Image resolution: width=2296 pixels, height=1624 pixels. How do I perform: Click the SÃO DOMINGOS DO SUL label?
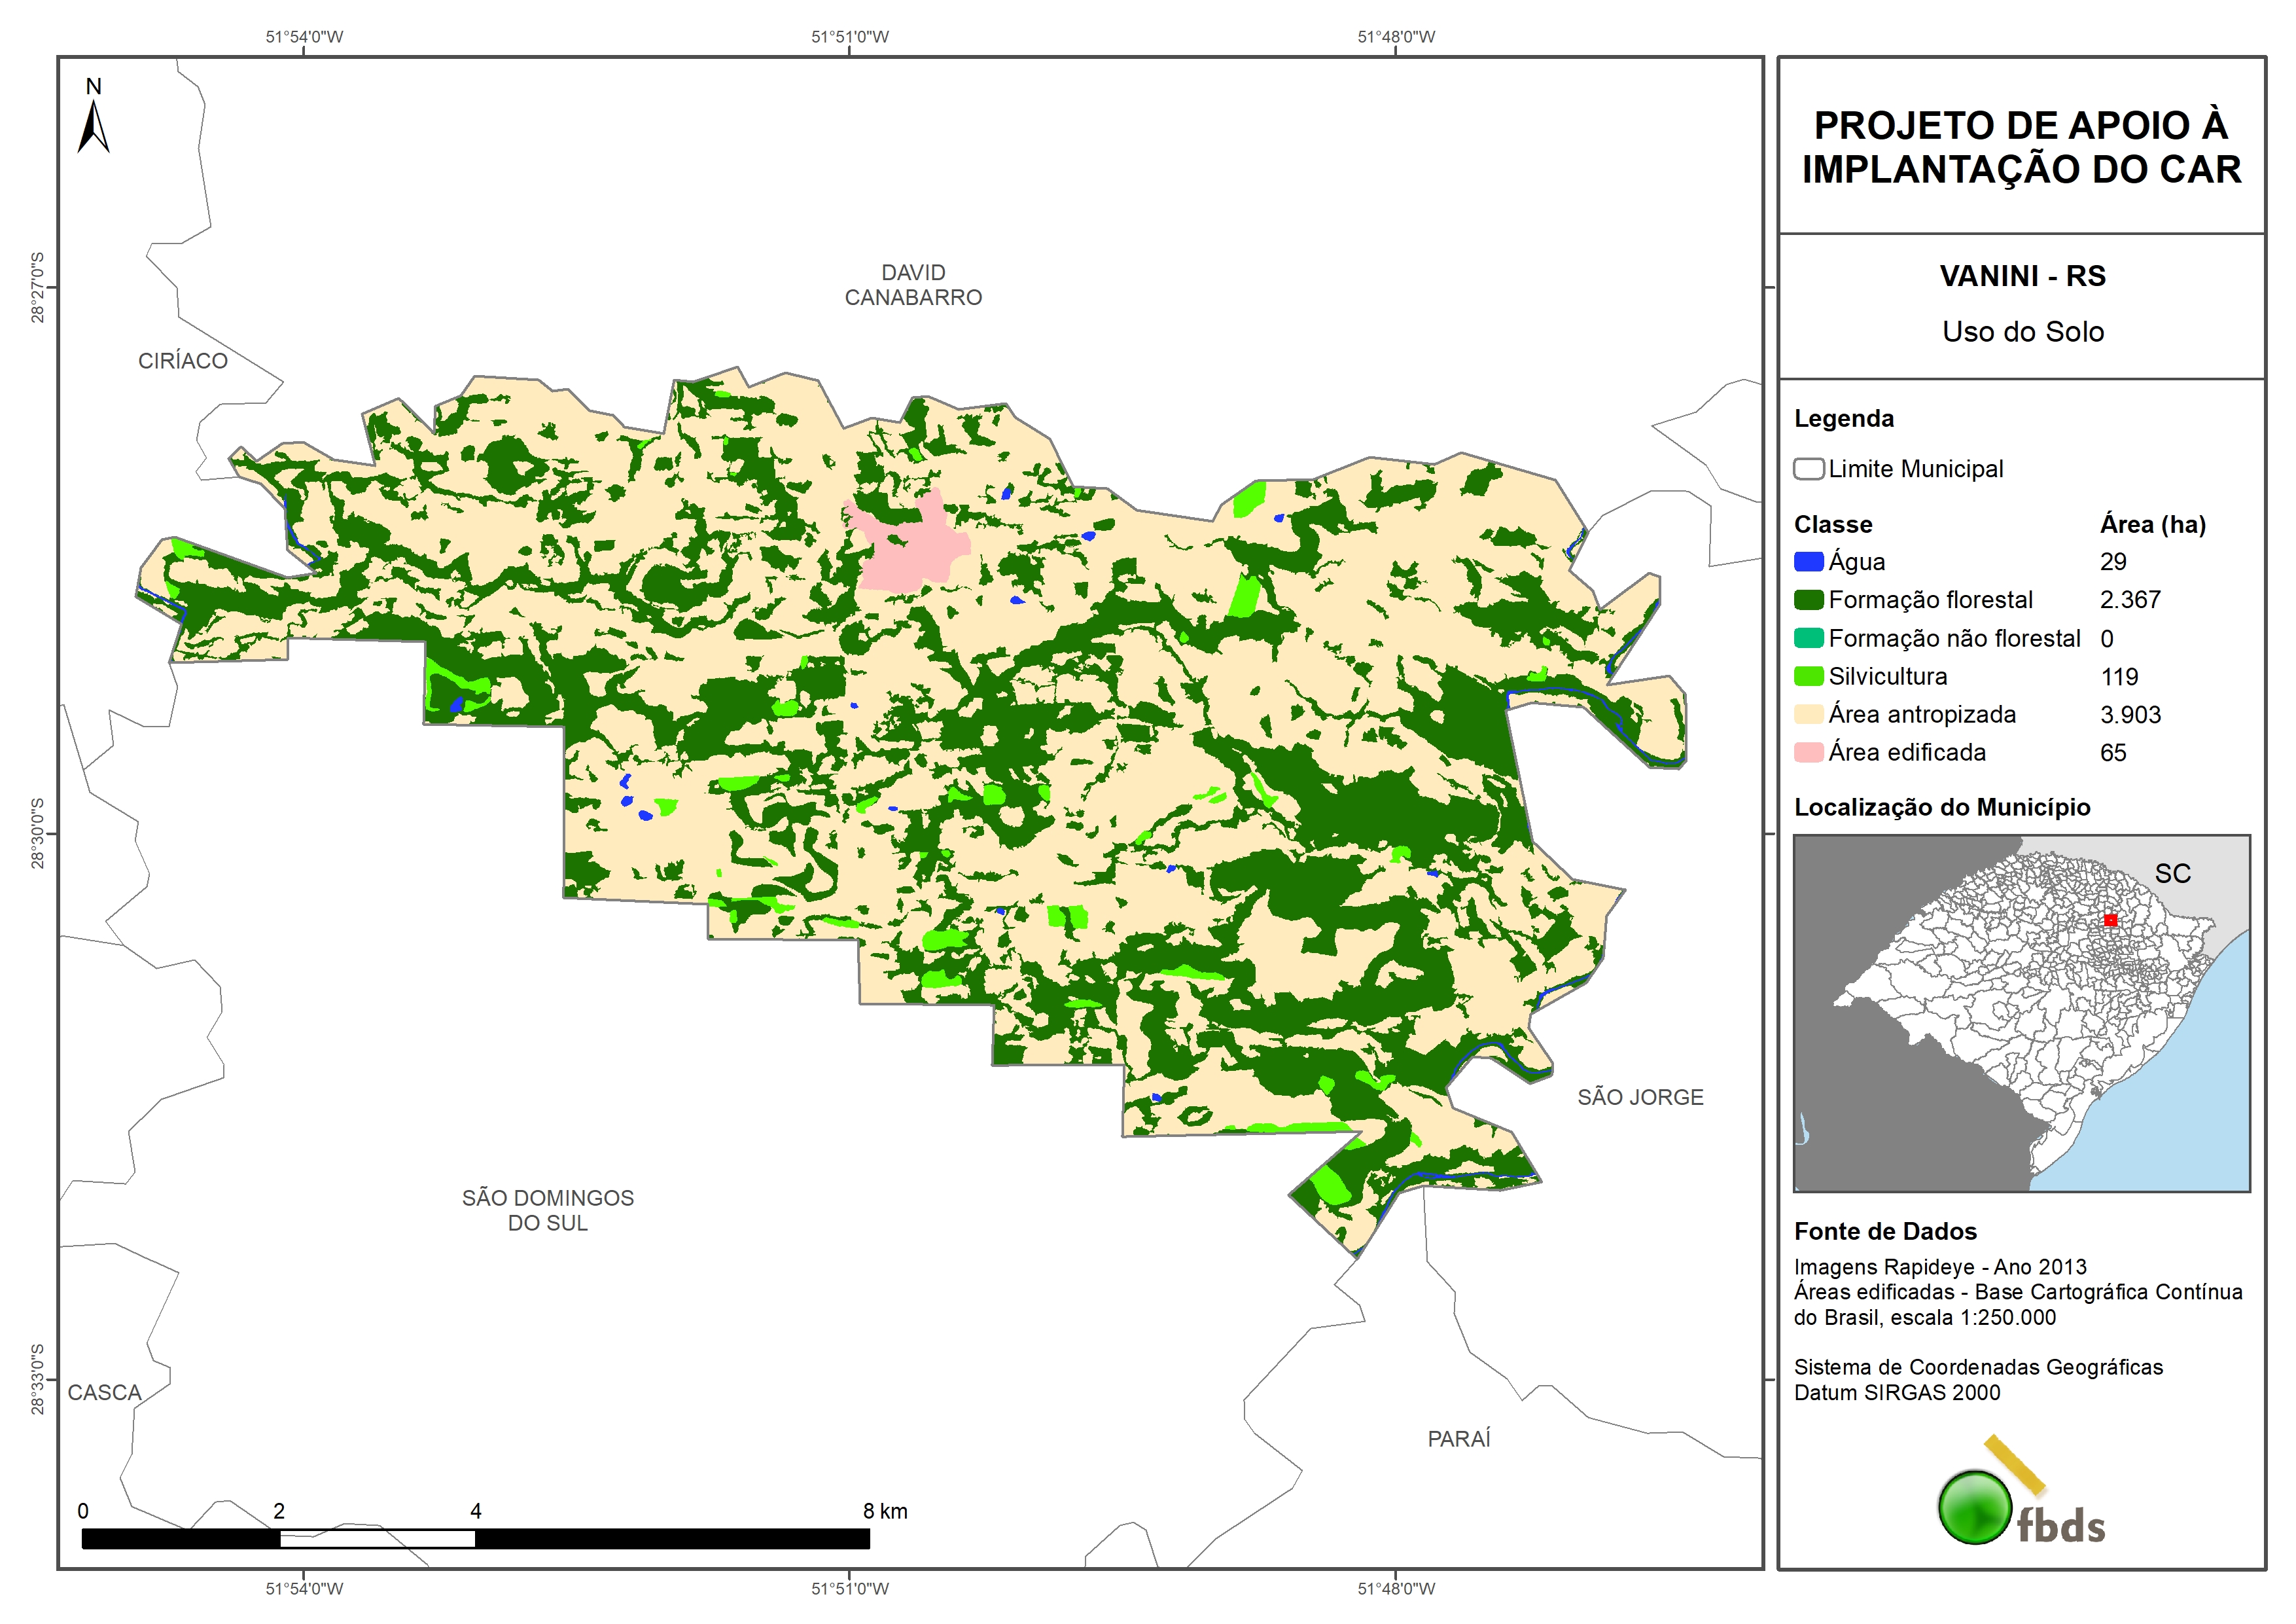point(547,1210)
